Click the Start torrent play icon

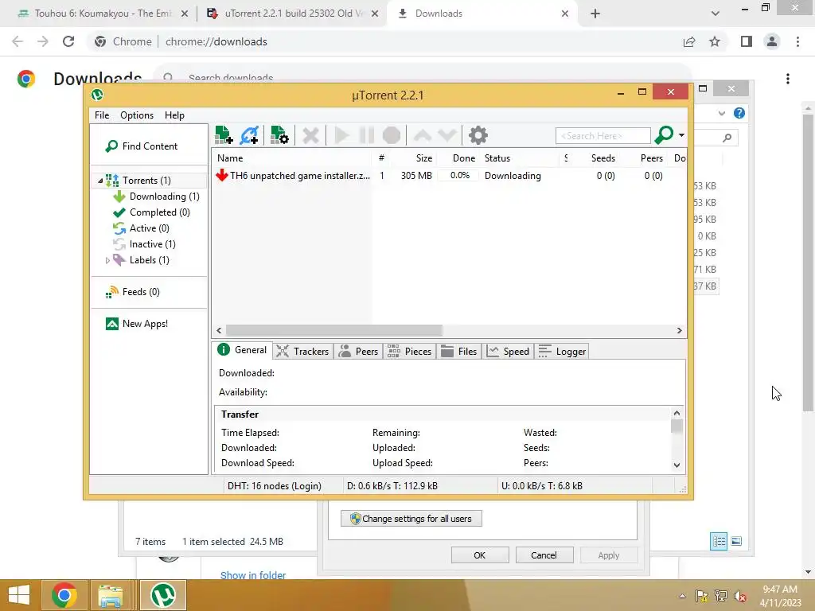(341, 135)
